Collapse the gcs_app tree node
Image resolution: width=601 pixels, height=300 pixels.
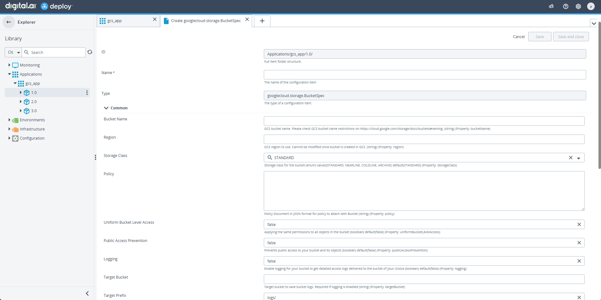[15, 83]
